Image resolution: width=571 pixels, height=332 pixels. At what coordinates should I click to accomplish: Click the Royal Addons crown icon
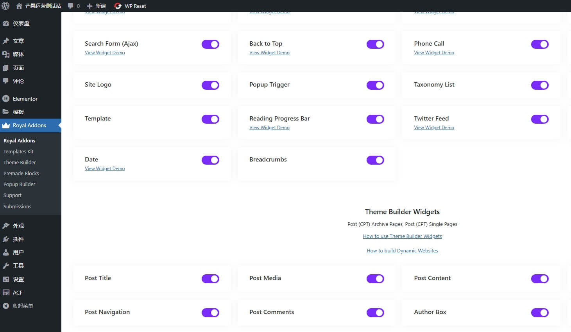(x=6, y=125)
